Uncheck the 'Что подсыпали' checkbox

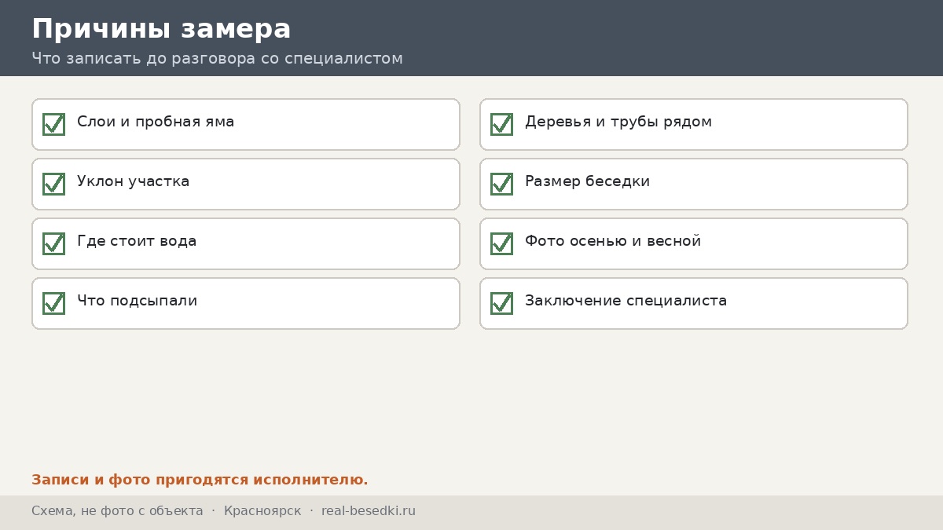pyautogui.click(x=53, y=303)
